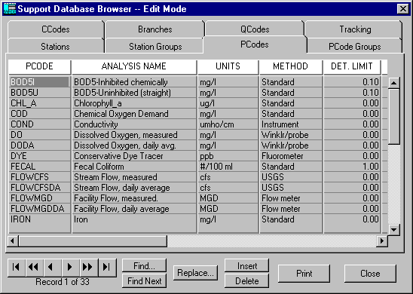Select the PCodes tab
Screen dimensions: 413x294
255,44
